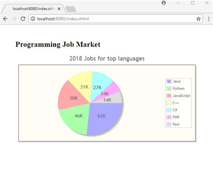Click the Python legend label
Screen dimensions: 213x169
(178, 89)
